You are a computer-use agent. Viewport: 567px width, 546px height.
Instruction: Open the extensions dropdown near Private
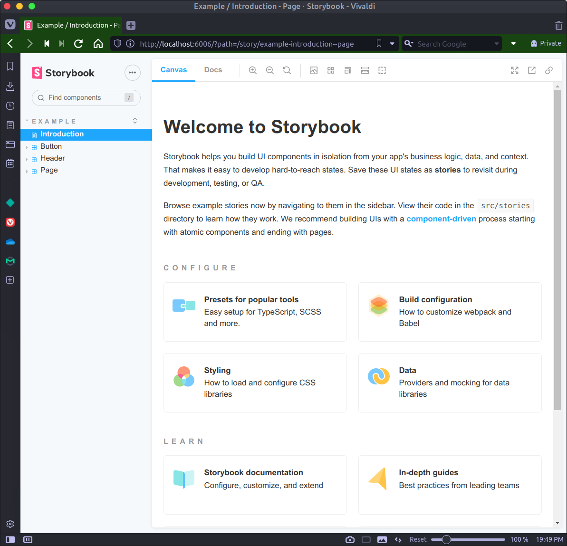[x=513, y=44]
